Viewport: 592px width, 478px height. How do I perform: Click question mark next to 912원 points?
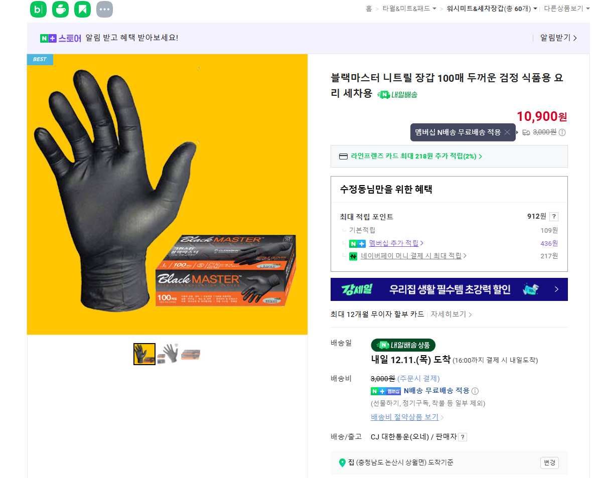(554, 216)
